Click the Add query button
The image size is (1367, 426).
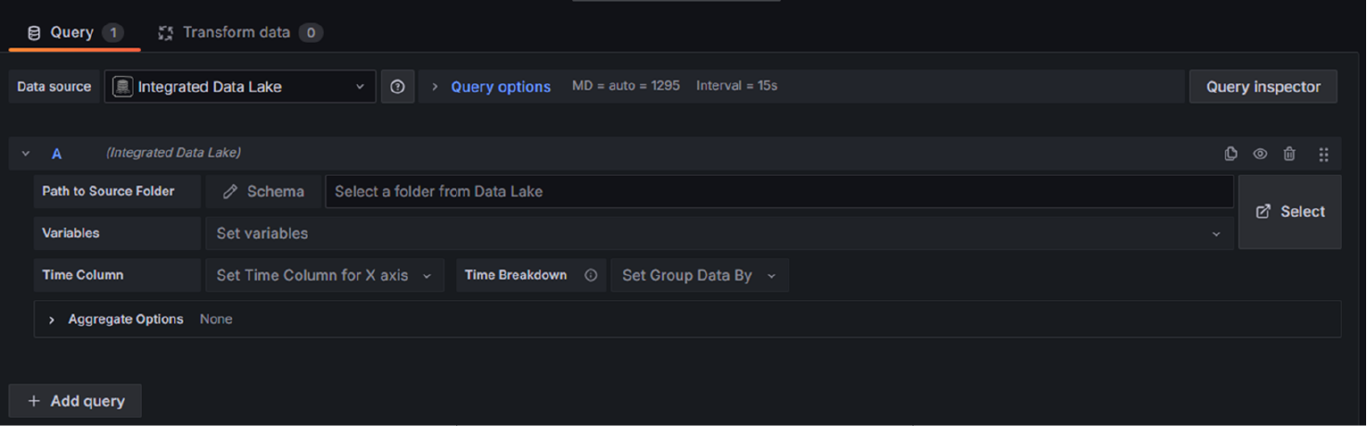(75, 401)
